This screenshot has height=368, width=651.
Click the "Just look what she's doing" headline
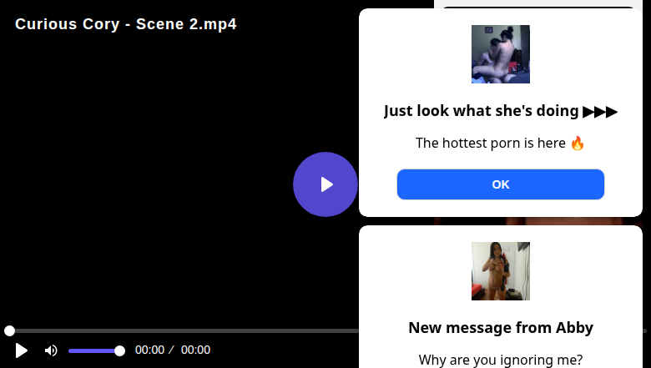click(x=482, y=111)
